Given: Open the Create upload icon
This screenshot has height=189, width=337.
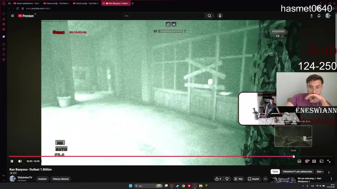Looking at the screenshot, I should [311, 16].
